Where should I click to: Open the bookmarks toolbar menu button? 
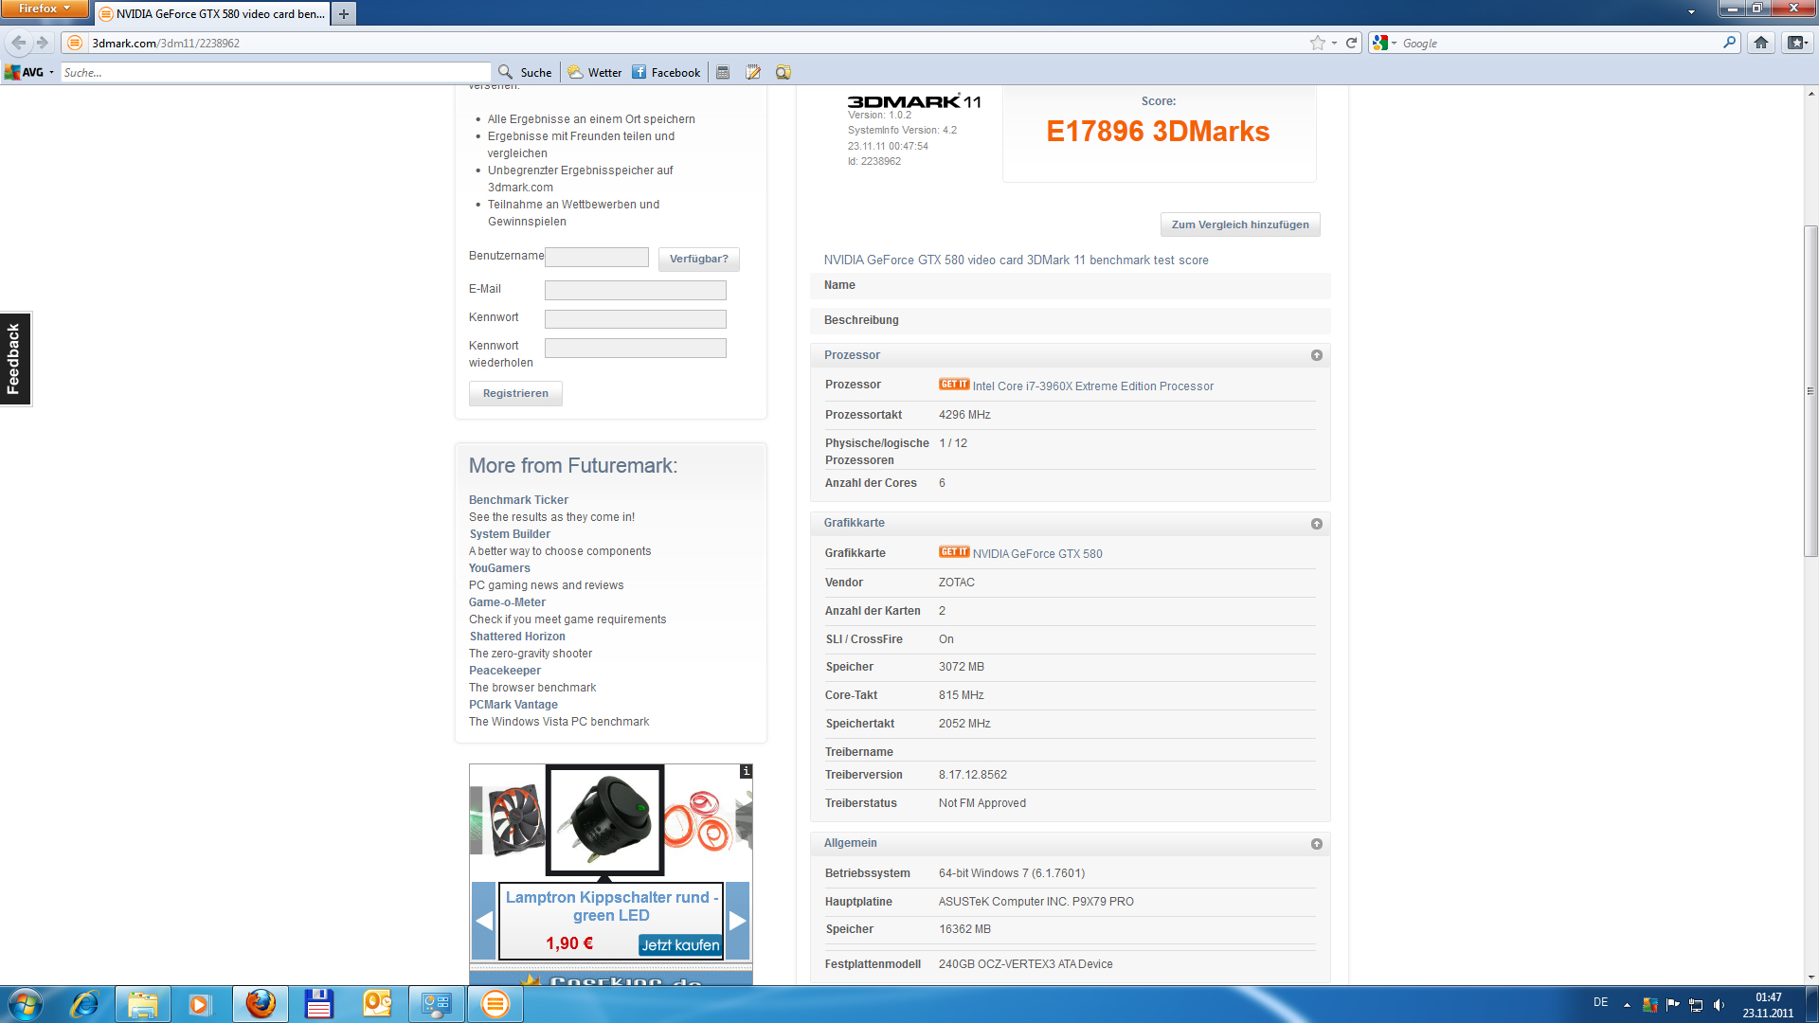click(x=1797, y=43)
